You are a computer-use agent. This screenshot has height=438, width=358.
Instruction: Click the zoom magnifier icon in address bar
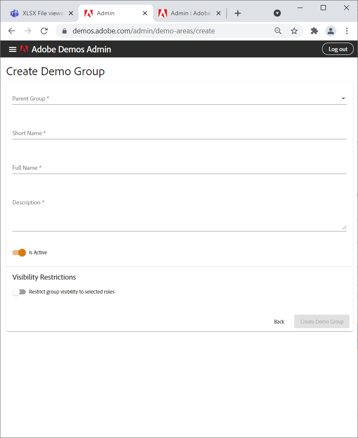coord(278,31)
